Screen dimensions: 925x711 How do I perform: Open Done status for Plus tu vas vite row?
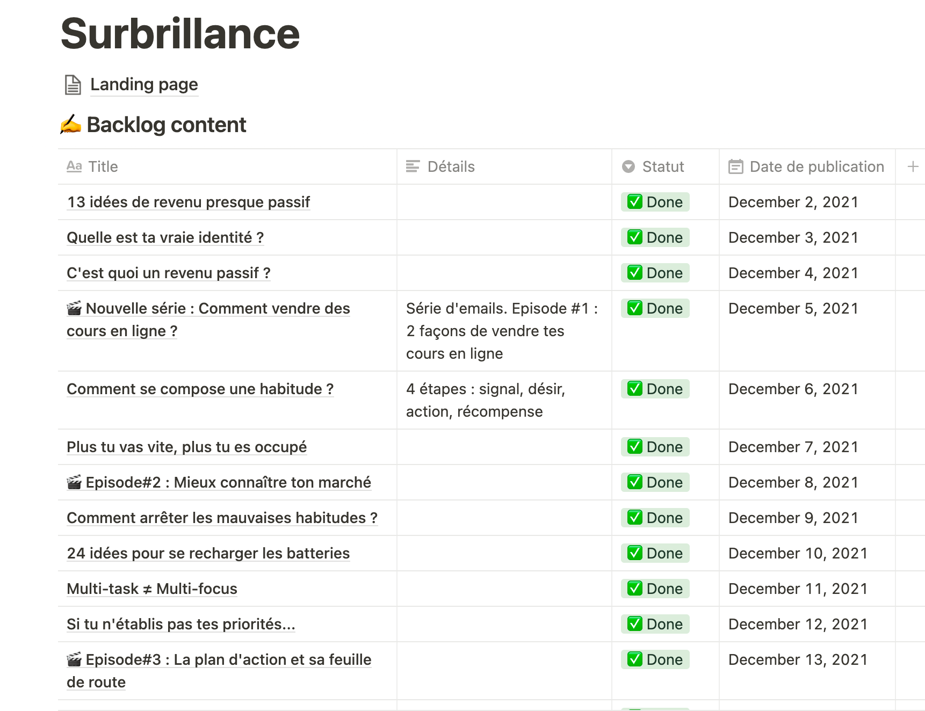[655, 447]
